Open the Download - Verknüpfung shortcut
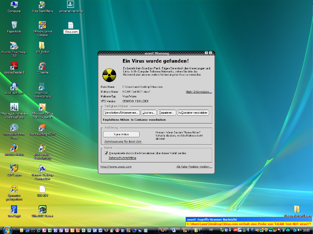The image size is (313, 234). (42, 90)
